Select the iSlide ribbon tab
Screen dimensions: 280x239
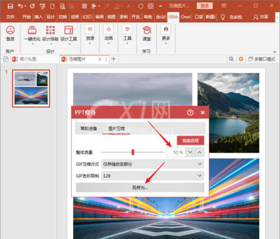[173, 17]
